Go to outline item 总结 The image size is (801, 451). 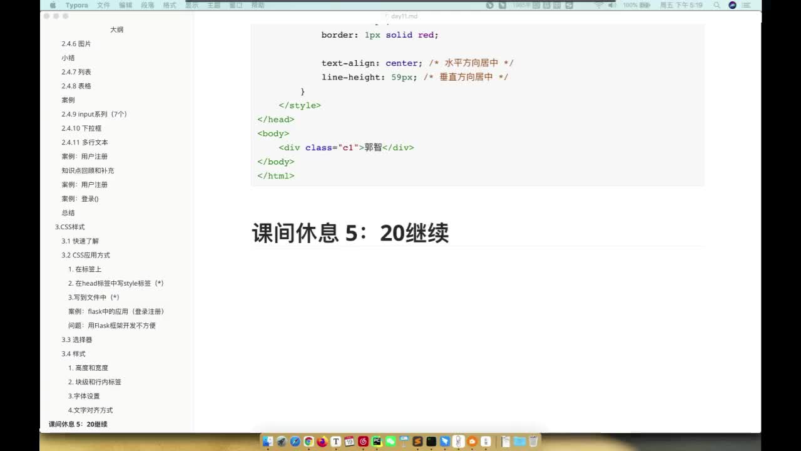68,213
